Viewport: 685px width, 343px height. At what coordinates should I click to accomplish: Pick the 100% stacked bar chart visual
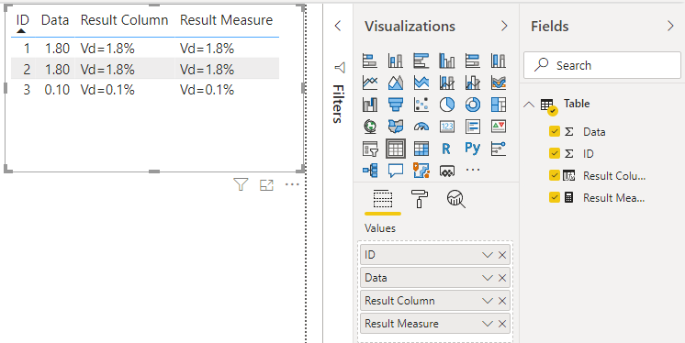point(473,61)
